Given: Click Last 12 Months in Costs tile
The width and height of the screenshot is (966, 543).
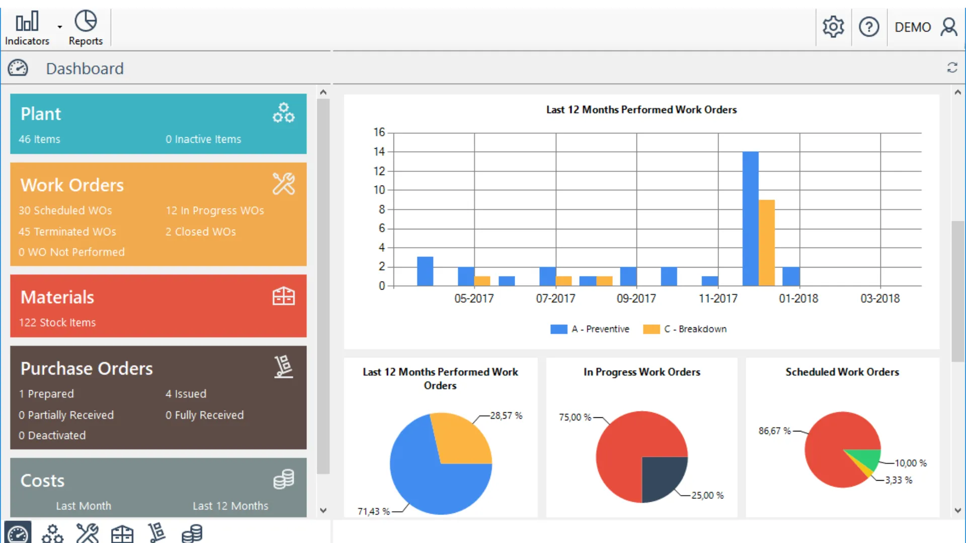Looking at the screenshot, I should (230, 506).
